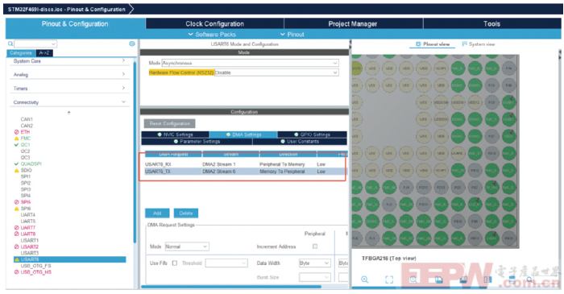564x294 pixels.
Task: Click the settings gear in categories panel
Action: coord(132,43)
